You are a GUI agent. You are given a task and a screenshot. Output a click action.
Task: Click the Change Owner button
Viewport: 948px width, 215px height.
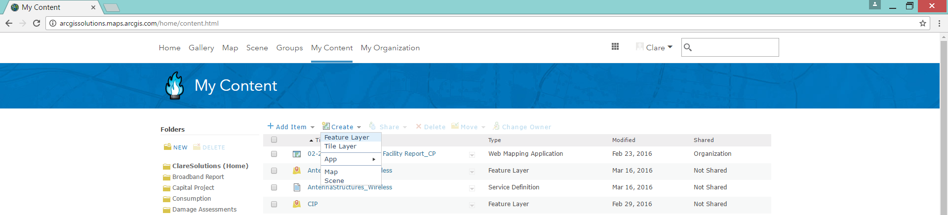522,127
